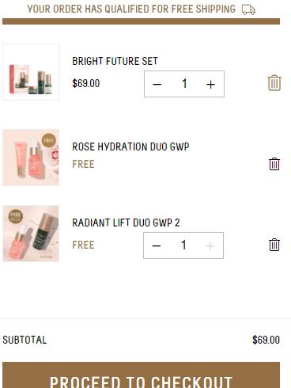Click the free shipping qualification message
This screenshot has width=291, height=388.
pyautogui.click(x=131, y=10)
